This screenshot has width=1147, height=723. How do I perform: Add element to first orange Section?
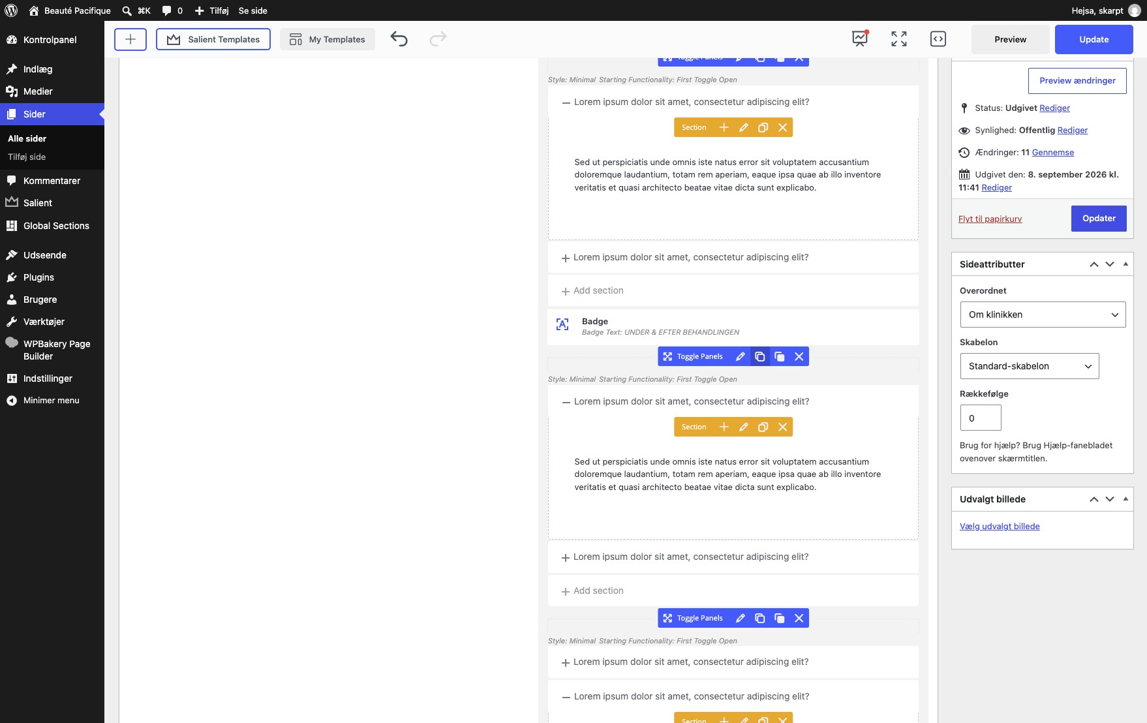pos(724,127)
